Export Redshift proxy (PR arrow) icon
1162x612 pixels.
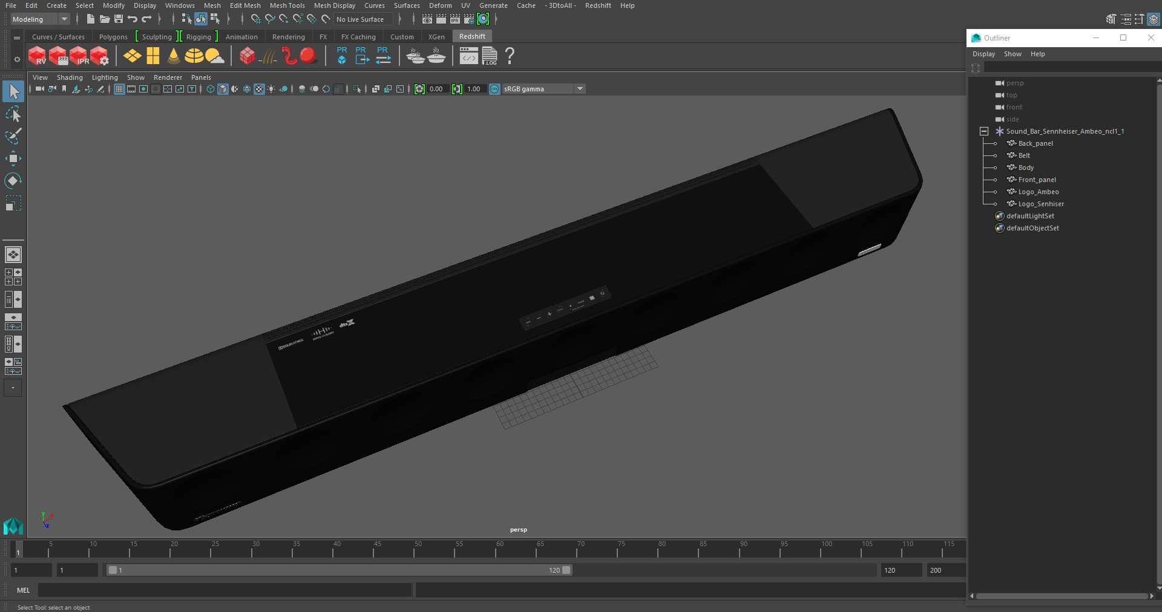click(362, 56)
